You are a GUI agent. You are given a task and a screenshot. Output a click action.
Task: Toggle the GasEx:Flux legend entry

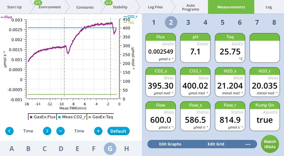pos(42,117)
